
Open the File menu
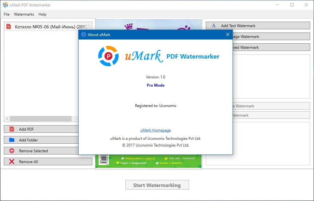coord(7,14)
